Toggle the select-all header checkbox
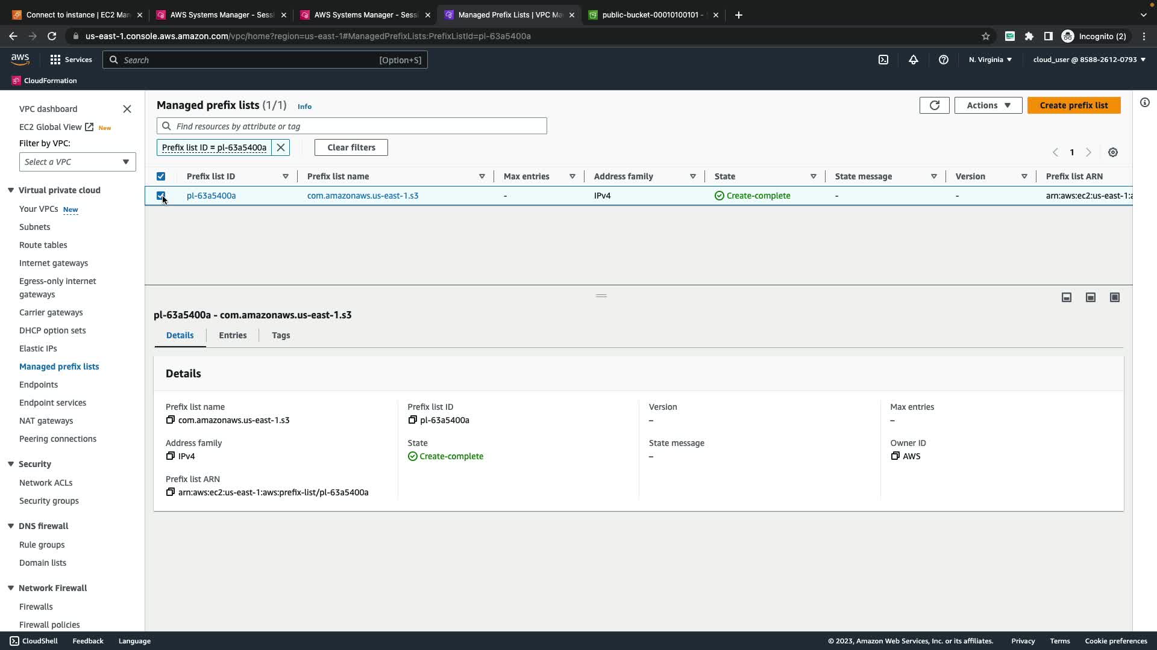1157x650 pixels. (x=161, y=176)
